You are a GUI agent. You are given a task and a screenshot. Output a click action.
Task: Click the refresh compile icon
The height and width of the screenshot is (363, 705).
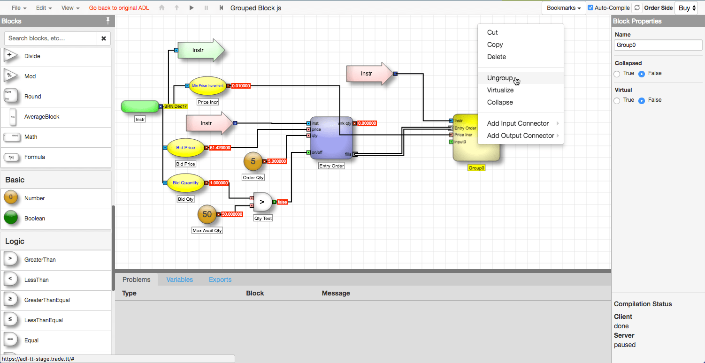636,8
